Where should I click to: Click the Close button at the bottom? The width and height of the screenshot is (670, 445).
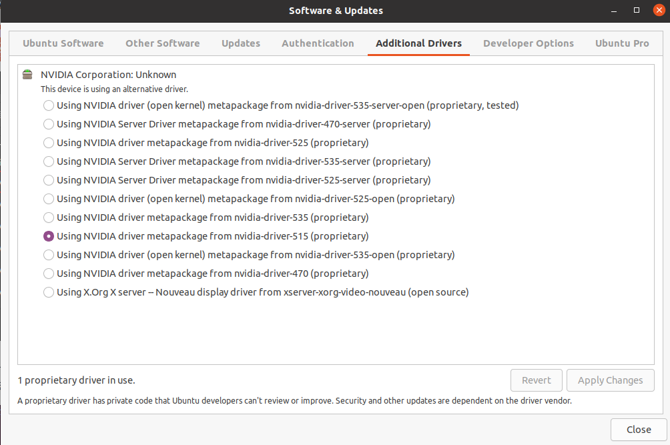(639, 430)
